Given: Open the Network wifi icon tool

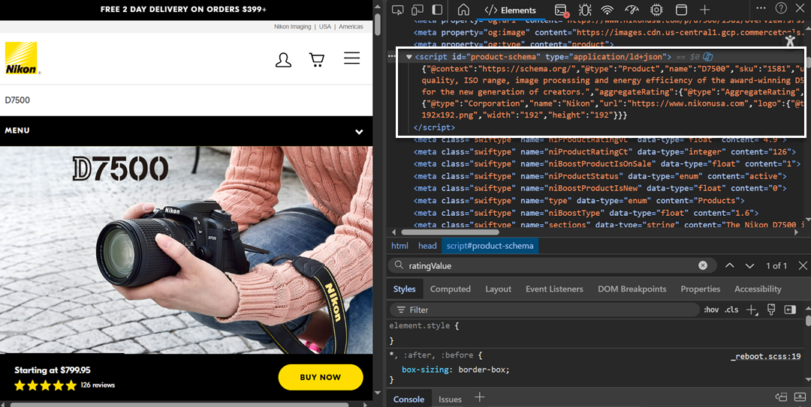Looking at the screenshot, I should [607, 10].
